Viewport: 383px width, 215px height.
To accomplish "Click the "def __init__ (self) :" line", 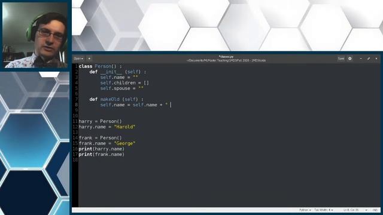I will (x=118, y=72).
